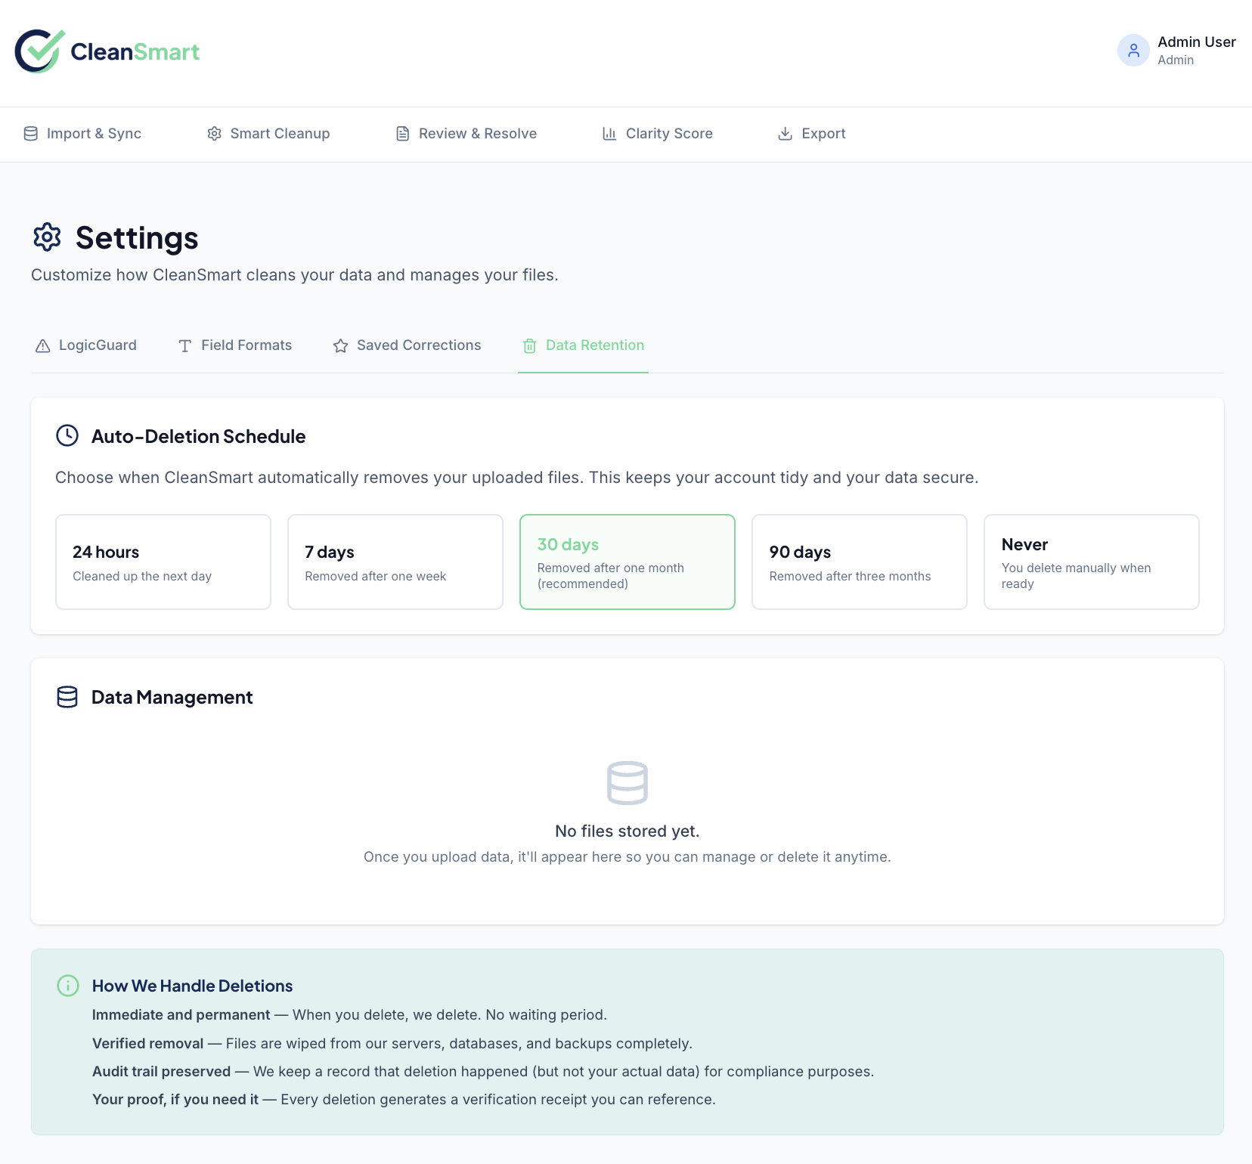Viewport: 1252px width, 1164px height.
Task: Click the How We Handle Deletions heading
Action: [193, 986]
